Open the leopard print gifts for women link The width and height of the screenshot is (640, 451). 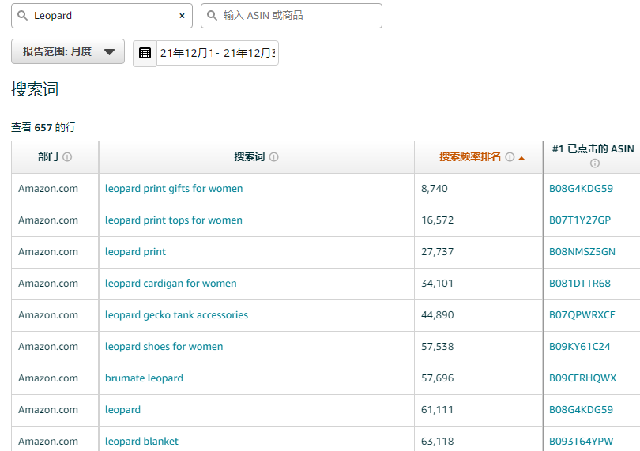click(x=174, y=189)
